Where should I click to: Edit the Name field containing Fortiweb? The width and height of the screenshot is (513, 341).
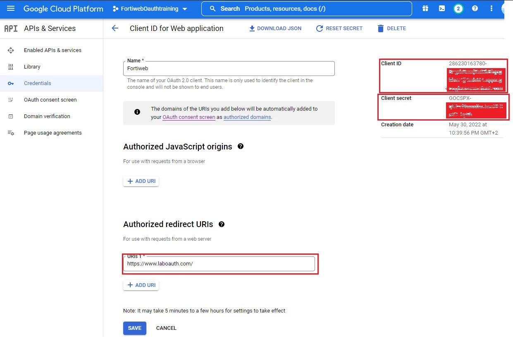[229, 69]
